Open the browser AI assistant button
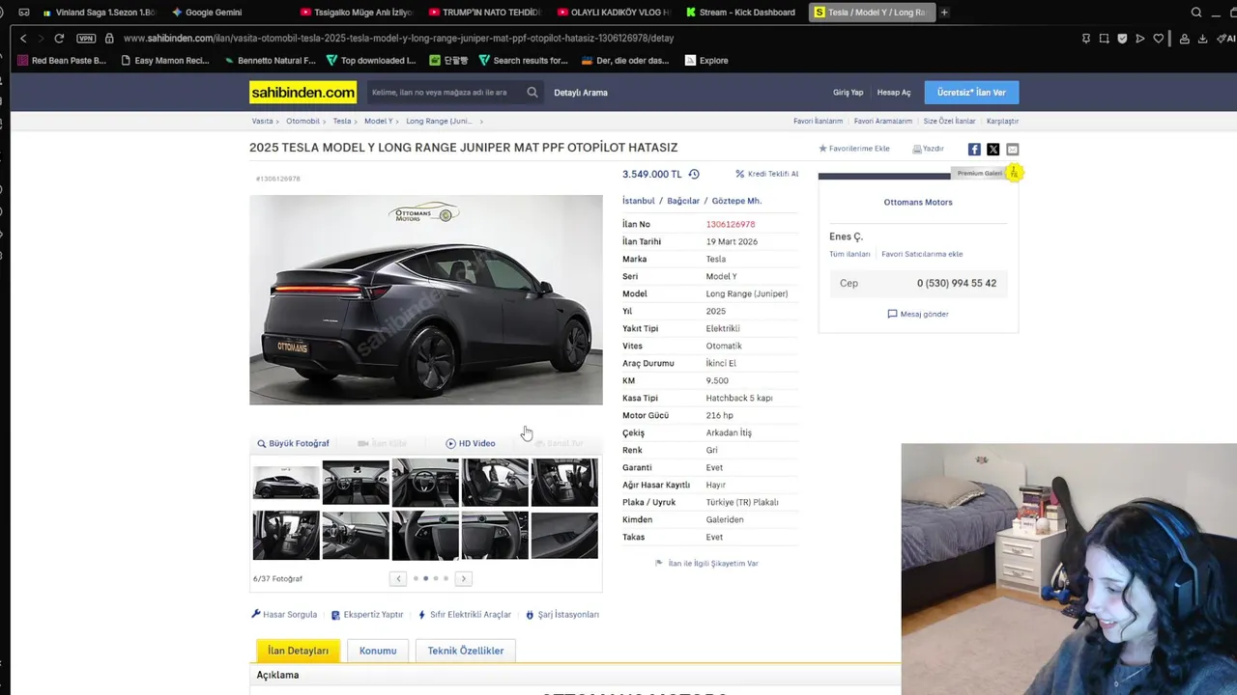The height and width of the screenshot is (695, 1237). point(1228,39)
